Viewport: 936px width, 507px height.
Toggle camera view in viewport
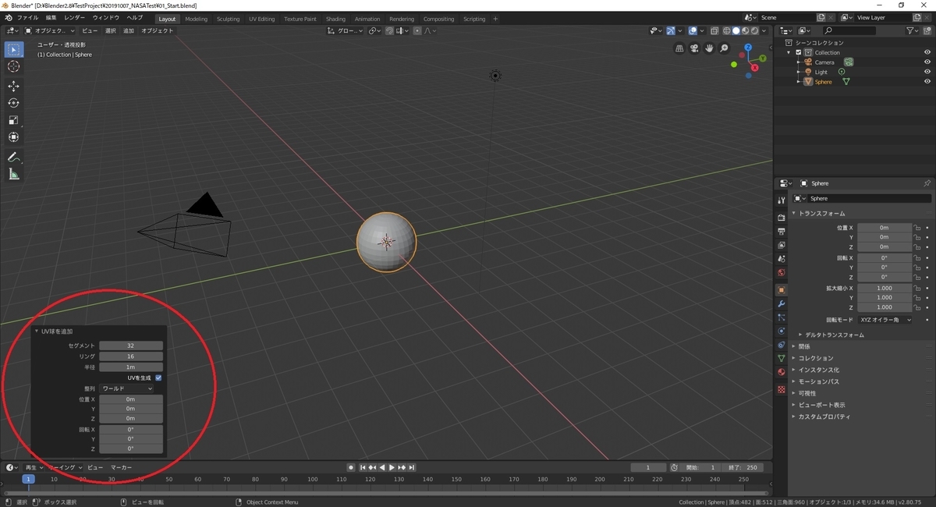(694, 48)
